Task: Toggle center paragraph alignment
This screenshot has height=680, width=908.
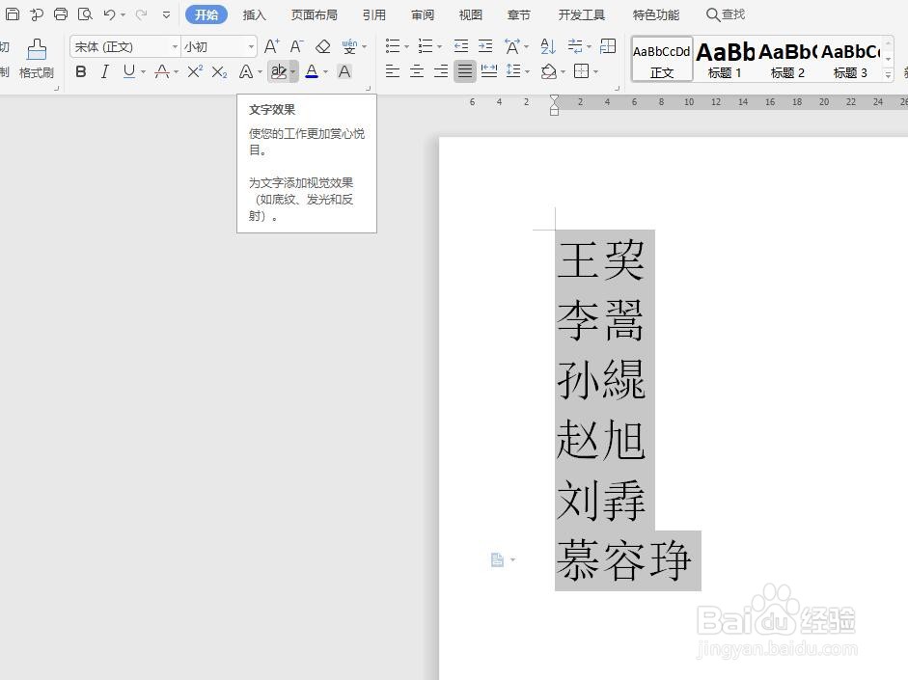Action: pyautogui.click(x=417, y=71)
